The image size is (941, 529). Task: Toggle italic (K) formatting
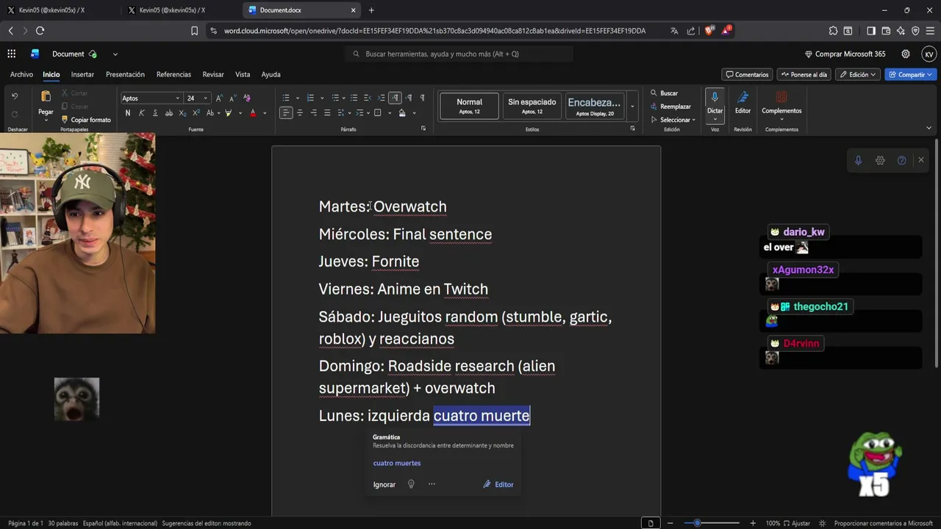click(x=141, y=113)
